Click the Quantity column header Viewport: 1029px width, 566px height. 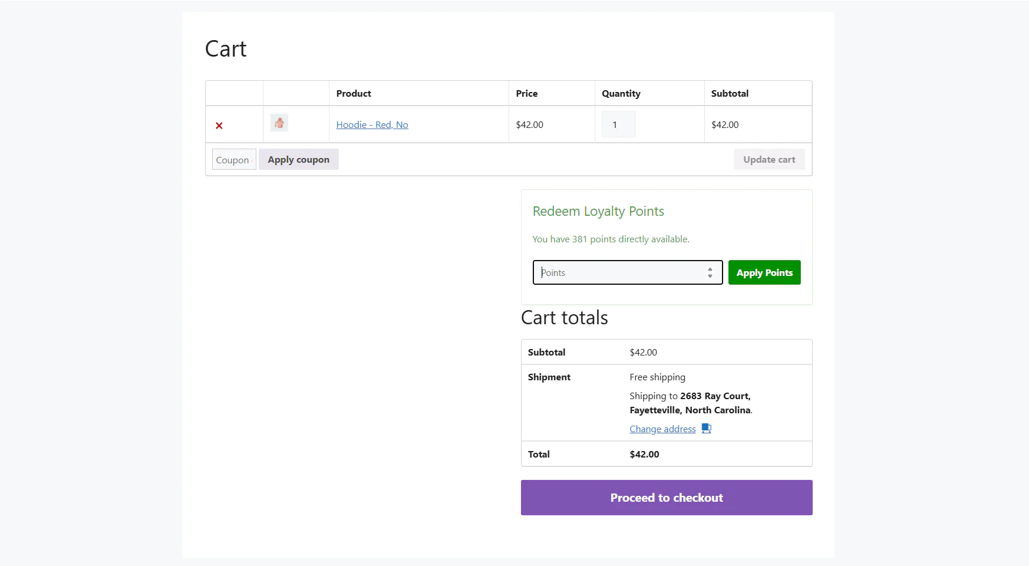point(621,93)
